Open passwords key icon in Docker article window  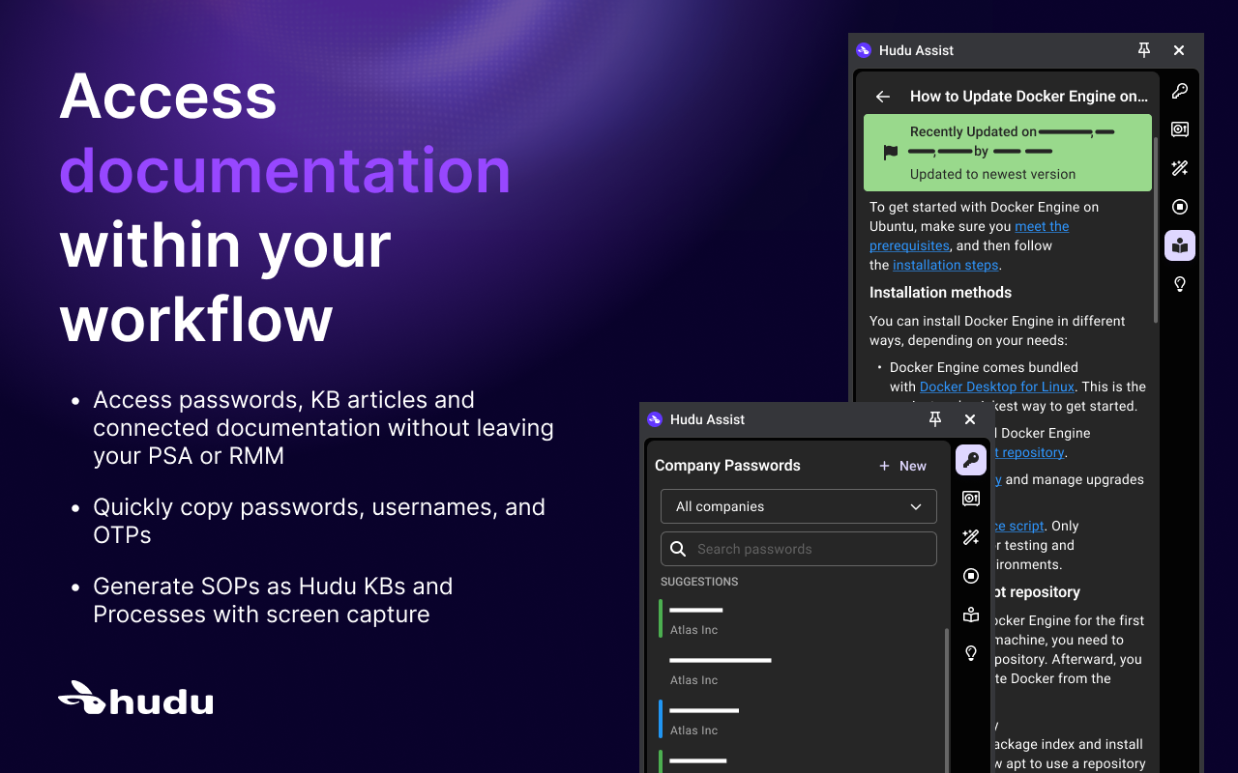(x=1180, y=91)
